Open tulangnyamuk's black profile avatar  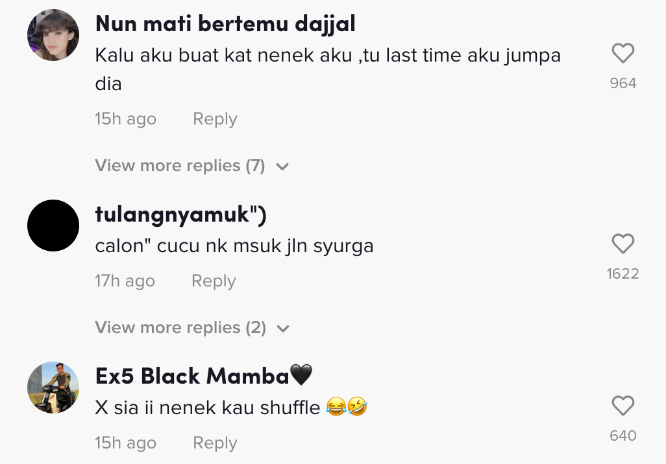53,226
